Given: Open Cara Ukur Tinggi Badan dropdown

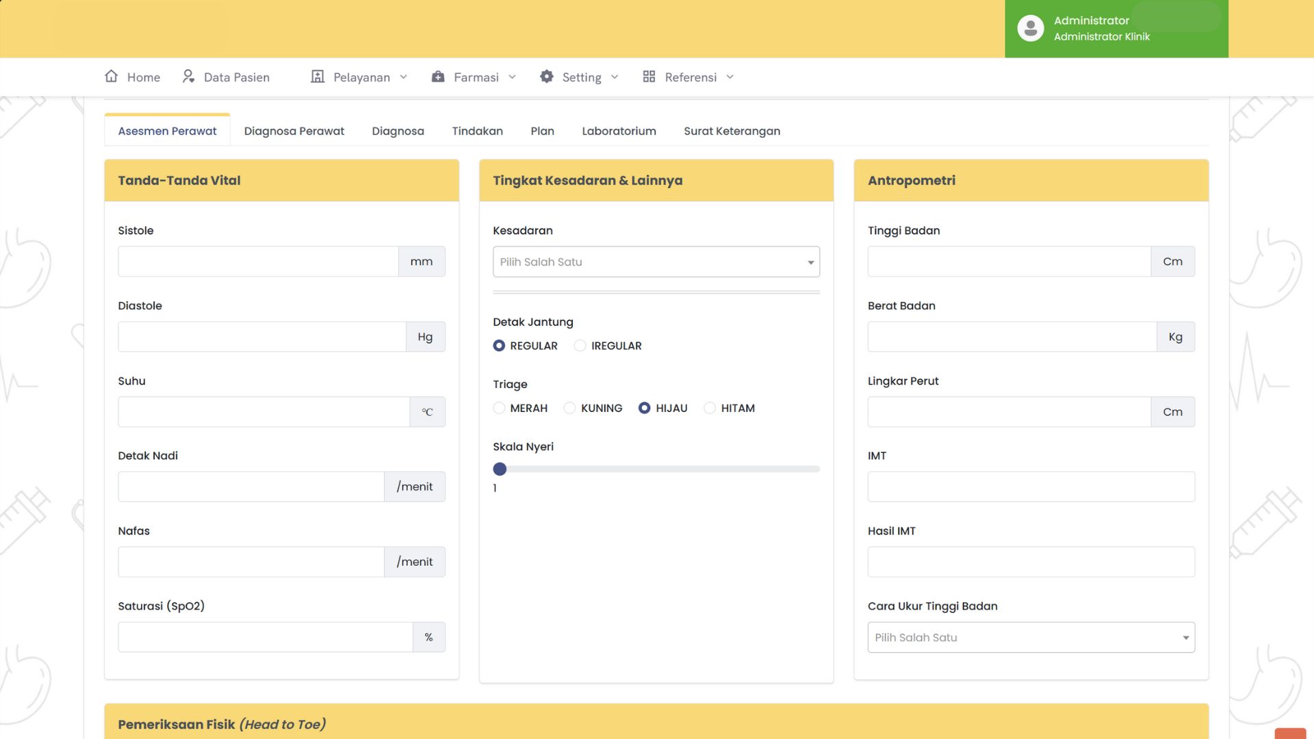Looking at the screenshot, I should tap(1031, 637).
